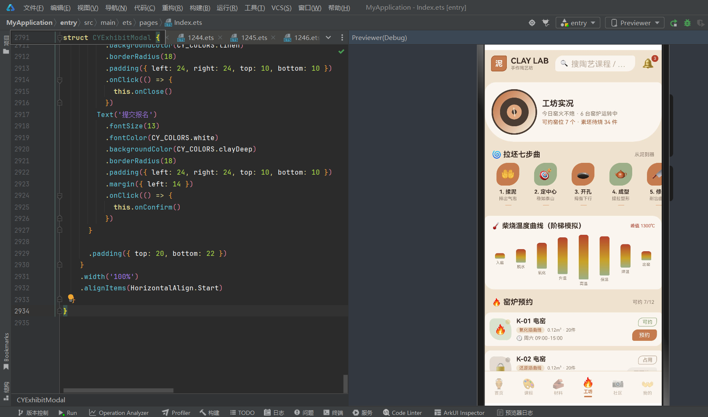Open the ArkUI Inspector panel
The height and width of the screenshot is (417, 708).
(459, 413)
